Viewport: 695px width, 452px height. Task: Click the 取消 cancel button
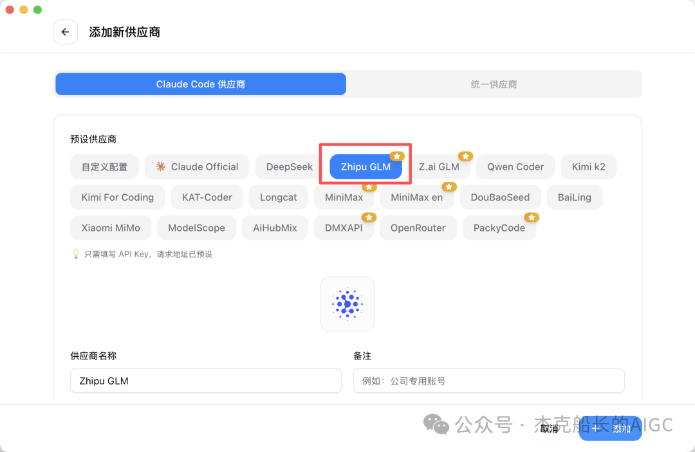click(x=549, y=429)
